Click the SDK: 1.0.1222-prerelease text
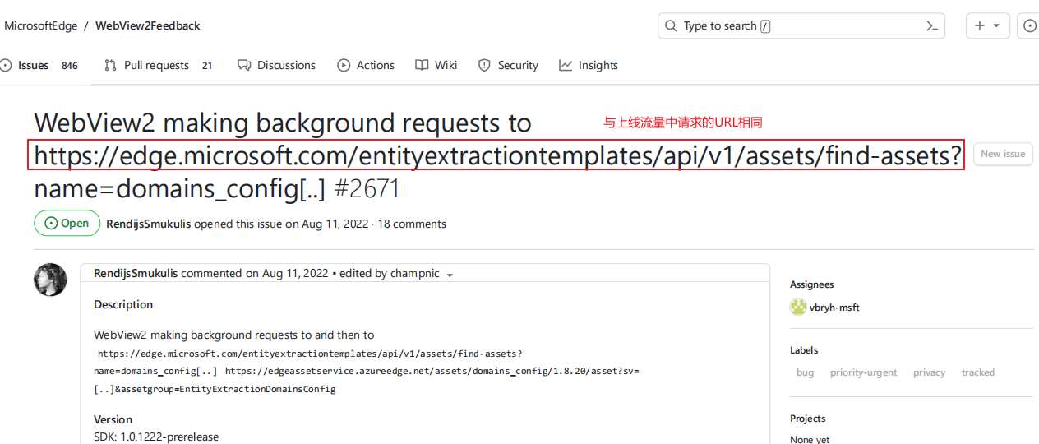Viewport: 1039px width, 444px height. click(156, 437)
